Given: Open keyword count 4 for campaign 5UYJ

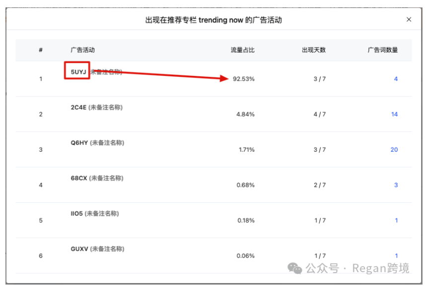Looking at the screenshot, I should pyautogui.click(x=396, y=79).
